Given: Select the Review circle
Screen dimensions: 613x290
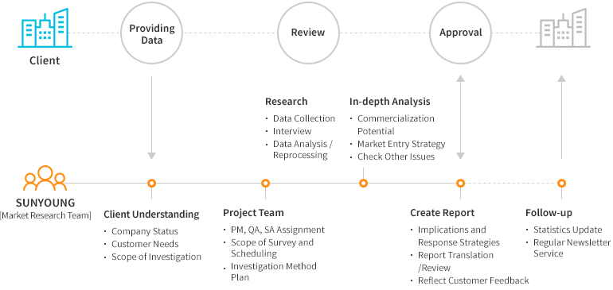Looking at the screenshot, I should (308, 33).
